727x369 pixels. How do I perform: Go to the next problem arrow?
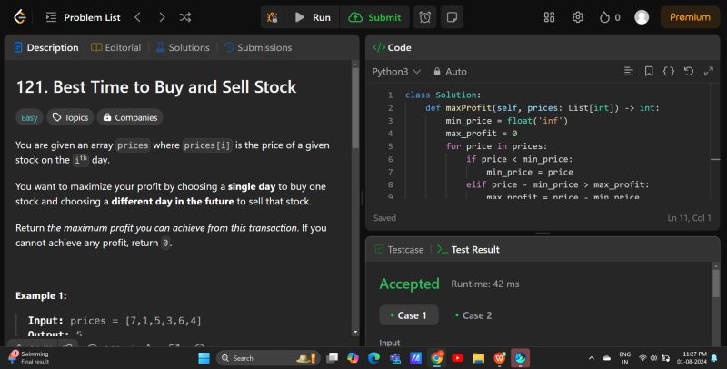click(162, 17)
